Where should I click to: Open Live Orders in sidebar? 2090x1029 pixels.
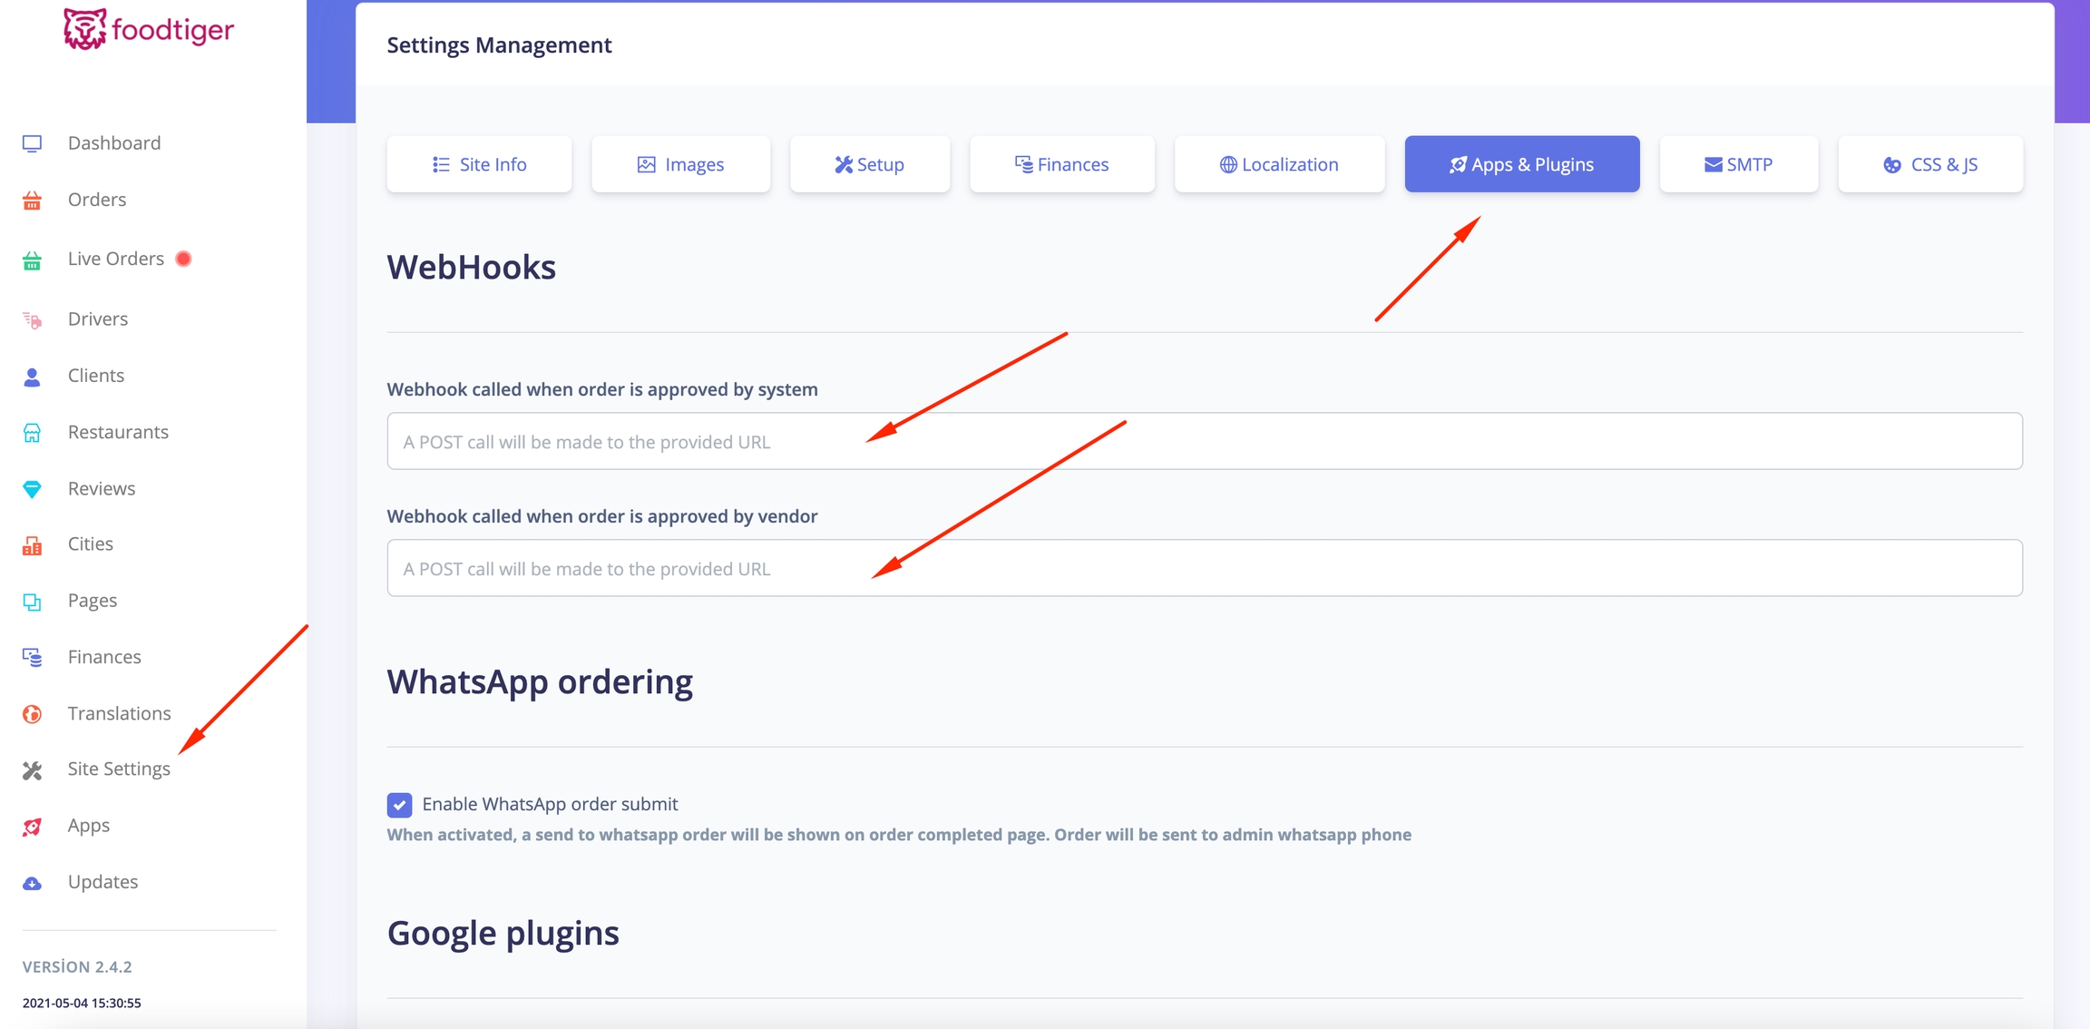tap(116, 259)
